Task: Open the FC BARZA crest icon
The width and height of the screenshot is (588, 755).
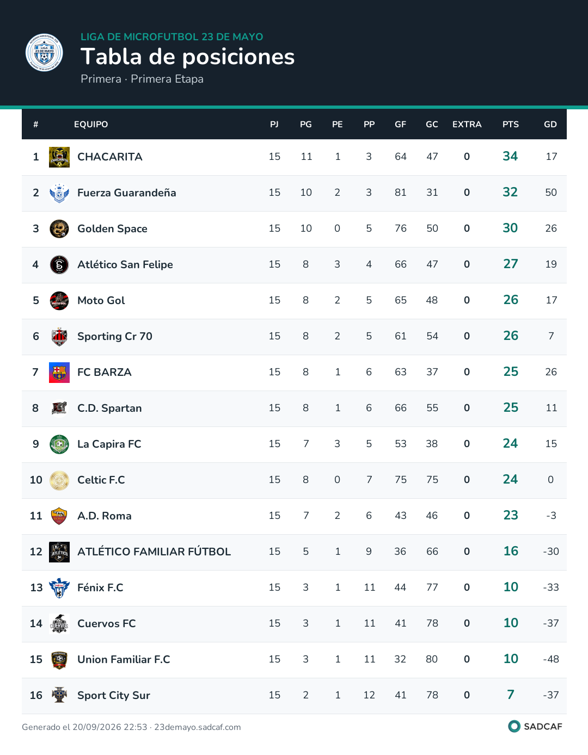Action: (x=59, y=373)
